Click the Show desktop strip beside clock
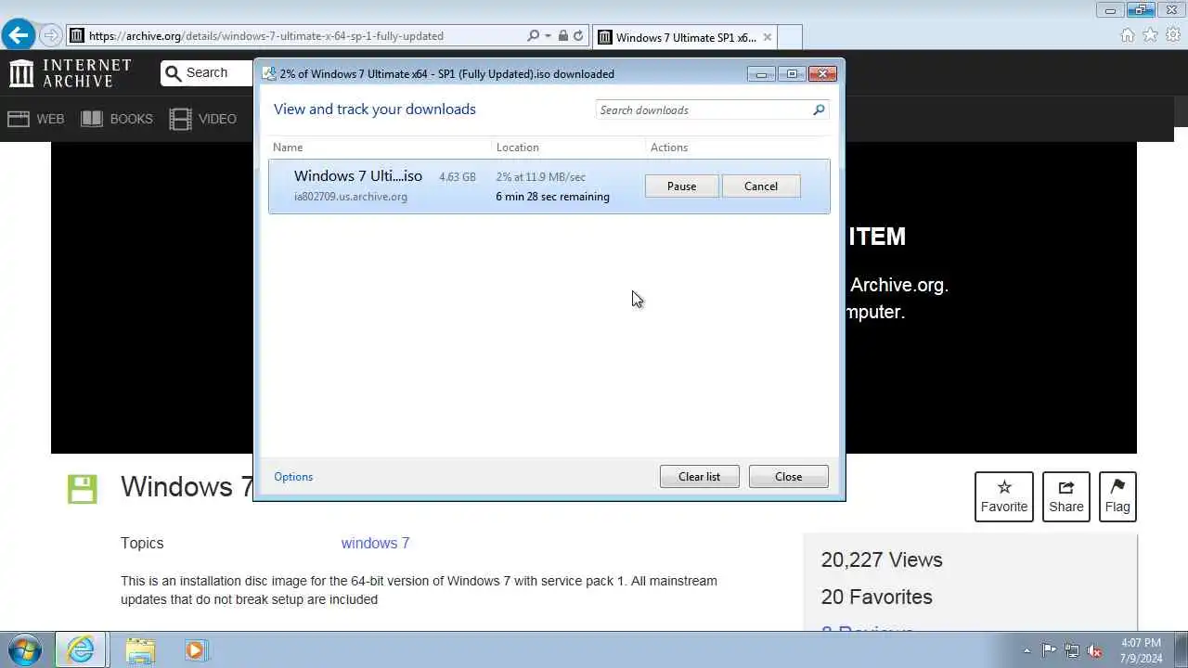1188x668 pixels. [x=1182, y=649]
